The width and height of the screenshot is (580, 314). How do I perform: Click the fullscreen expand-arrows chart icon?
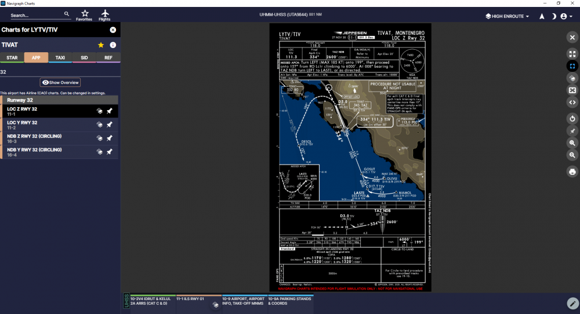pyautogui.click(x=572, y=54)
